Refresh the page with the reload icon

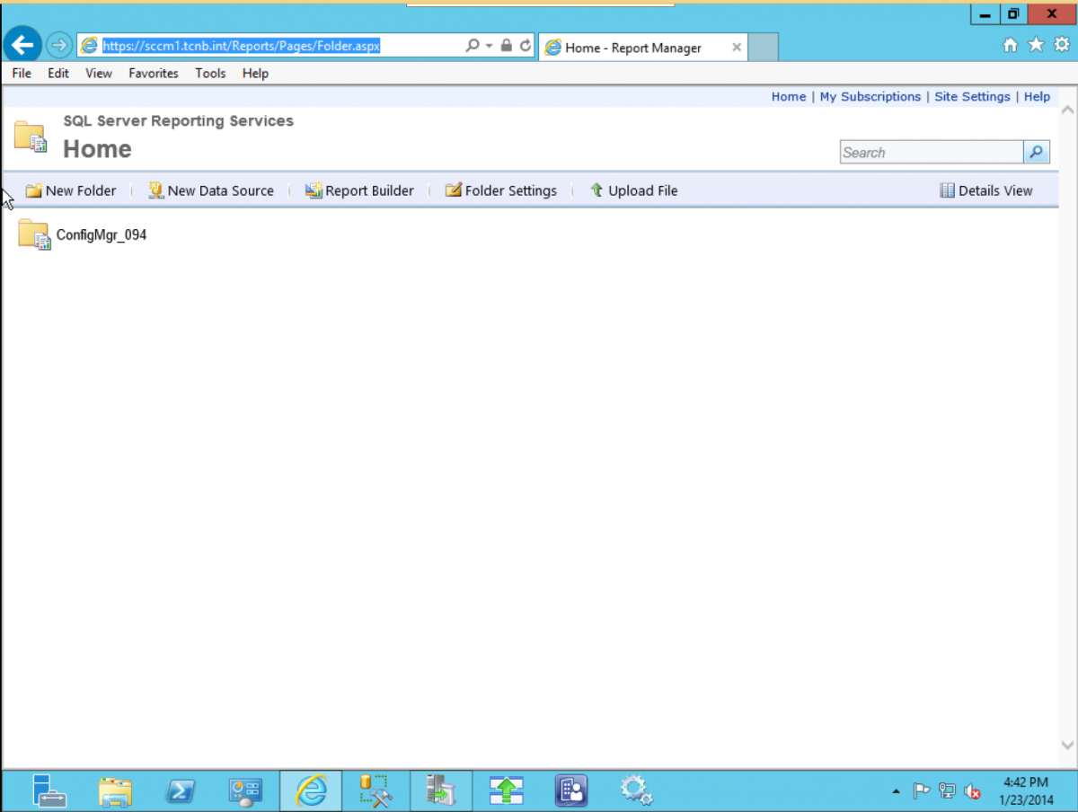(526, 45)
